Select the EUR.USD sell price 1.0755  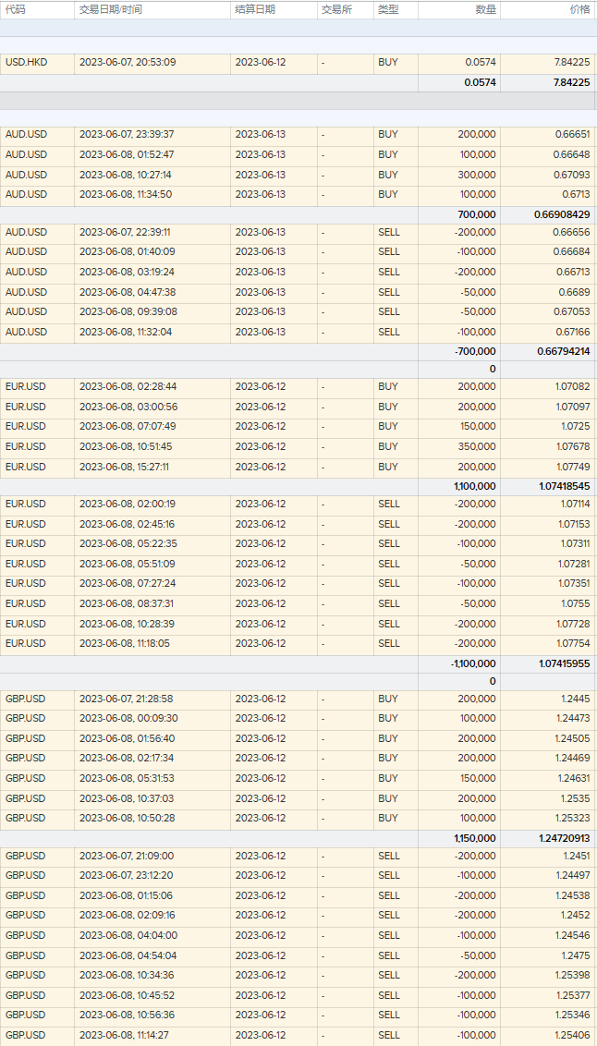tap(574, 603)
